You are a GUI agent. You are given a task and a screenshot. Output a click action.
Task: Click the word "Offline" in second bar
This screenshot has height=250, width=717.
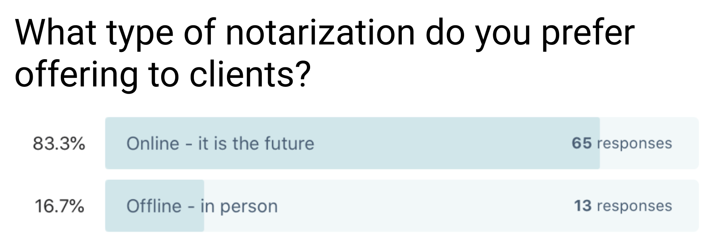coord(154,206)
